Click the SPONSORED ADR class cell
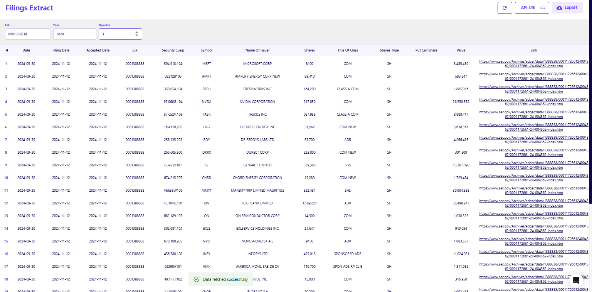592x292 pixels. coord(348,254)
